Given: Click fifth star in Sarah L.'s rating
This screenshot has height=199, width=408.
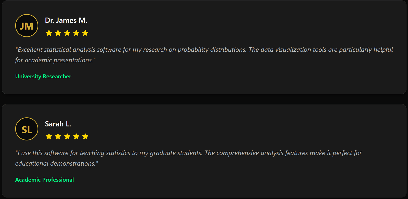Looking at the screenshot, I should pyautogui.click(x=85, y=137).
